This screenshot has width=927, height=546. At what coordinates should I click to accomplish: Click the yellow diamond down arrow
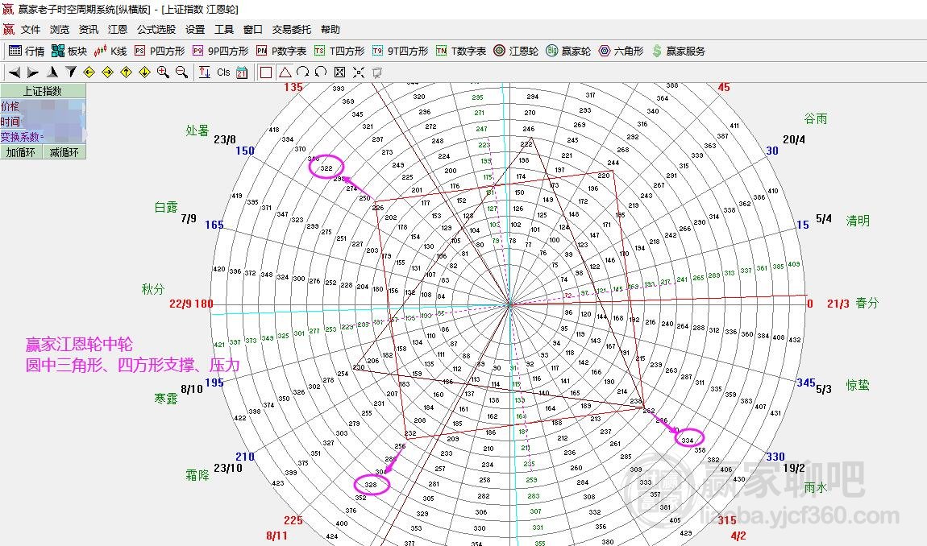point(145,72)
